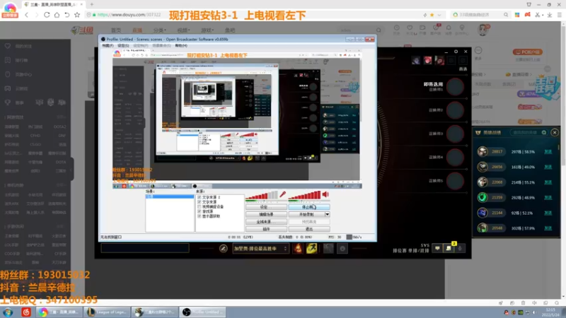Click the pencil edit icon in League client
This screenshot has width=566, height=318.
coord(223,249)
